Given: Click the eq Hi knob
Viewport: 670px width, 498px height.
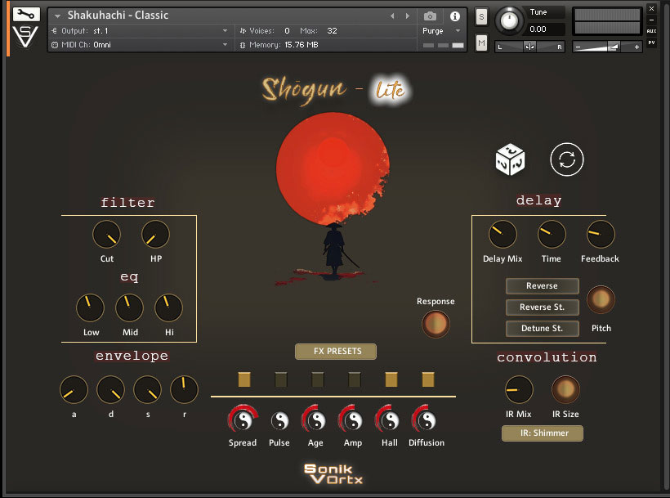Looking at the screenshot, I should coord(169,307).
